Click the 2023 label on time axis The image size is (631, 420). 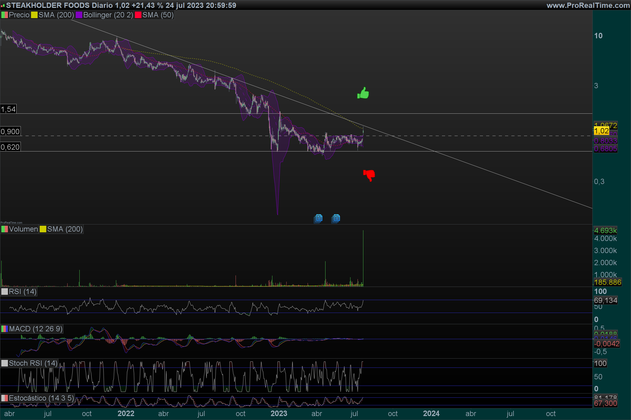click(x=279, y=414)
